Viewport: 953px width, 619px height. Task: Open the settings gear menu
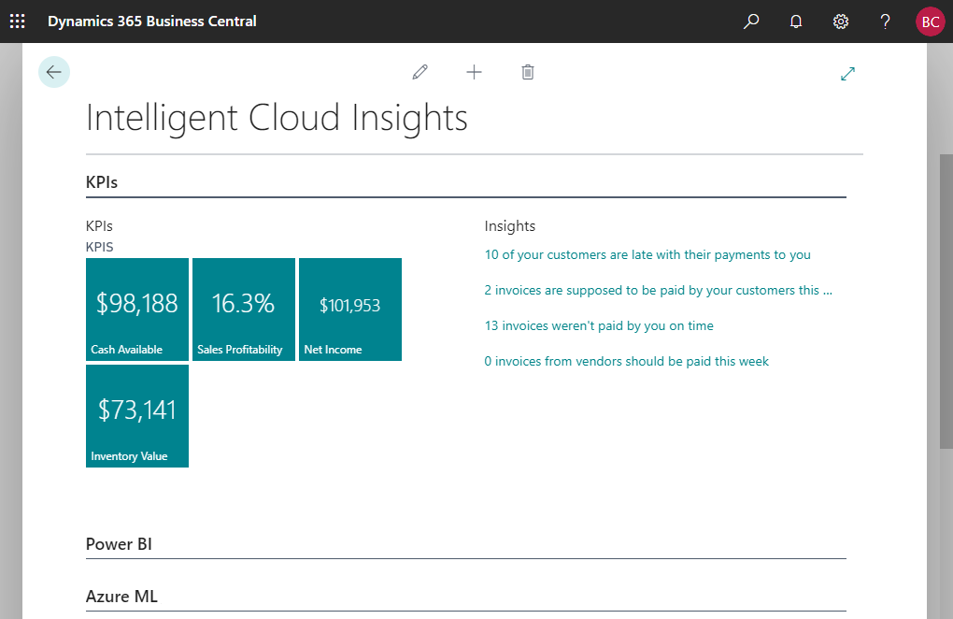pyautogui.click(x=841, y=22)
